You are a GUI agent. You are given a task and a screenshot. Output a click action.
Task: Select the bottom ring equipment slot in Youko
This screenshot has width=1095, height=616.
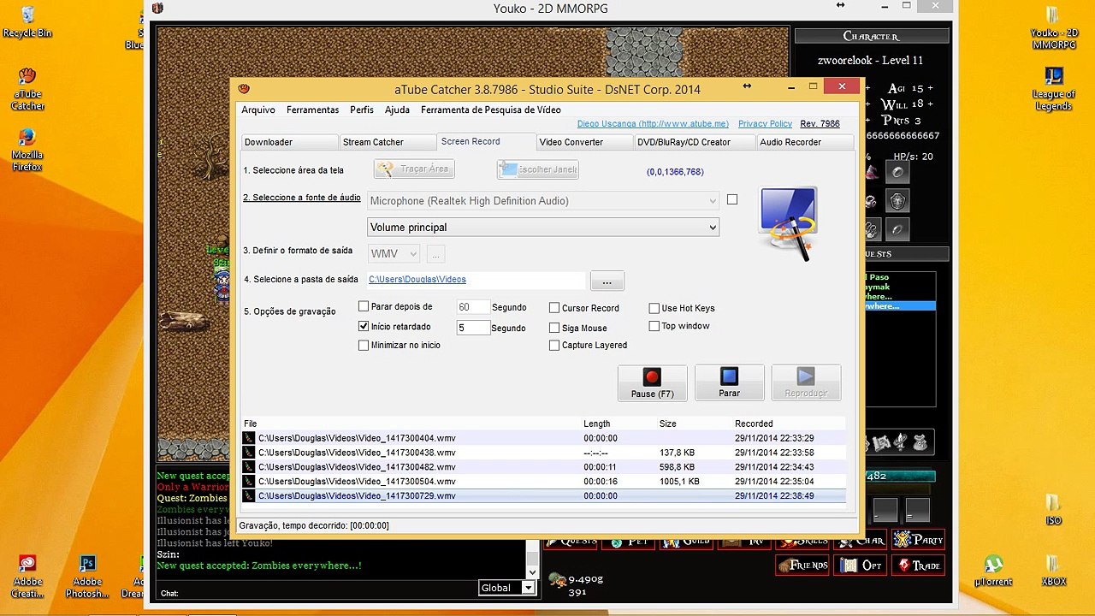898,229
